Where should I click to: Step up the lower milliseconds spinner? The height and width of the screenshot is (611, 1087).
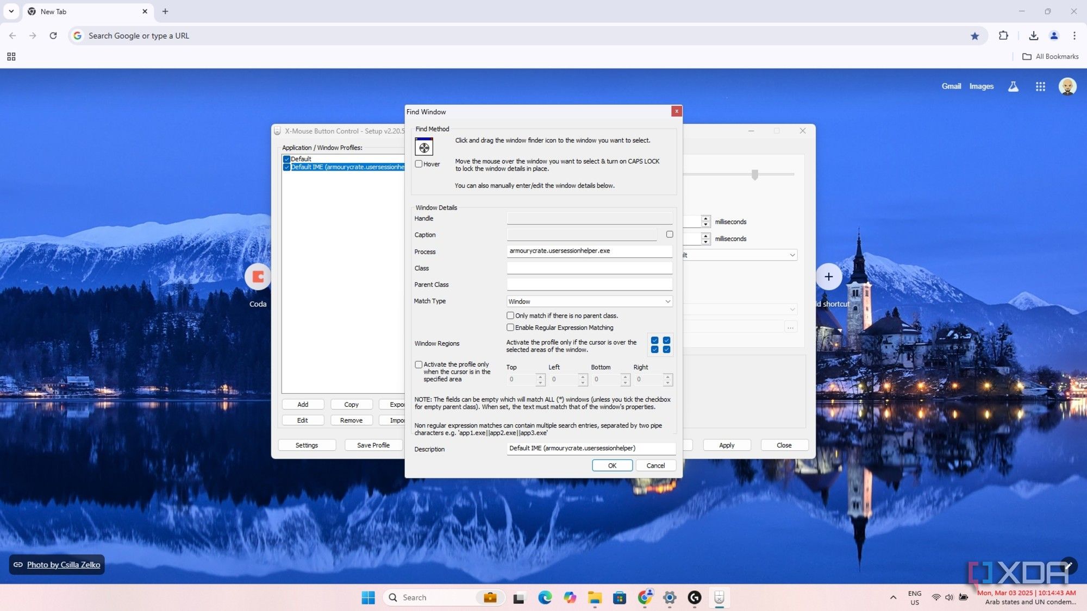pyautogui.click(x=705, y=236)
